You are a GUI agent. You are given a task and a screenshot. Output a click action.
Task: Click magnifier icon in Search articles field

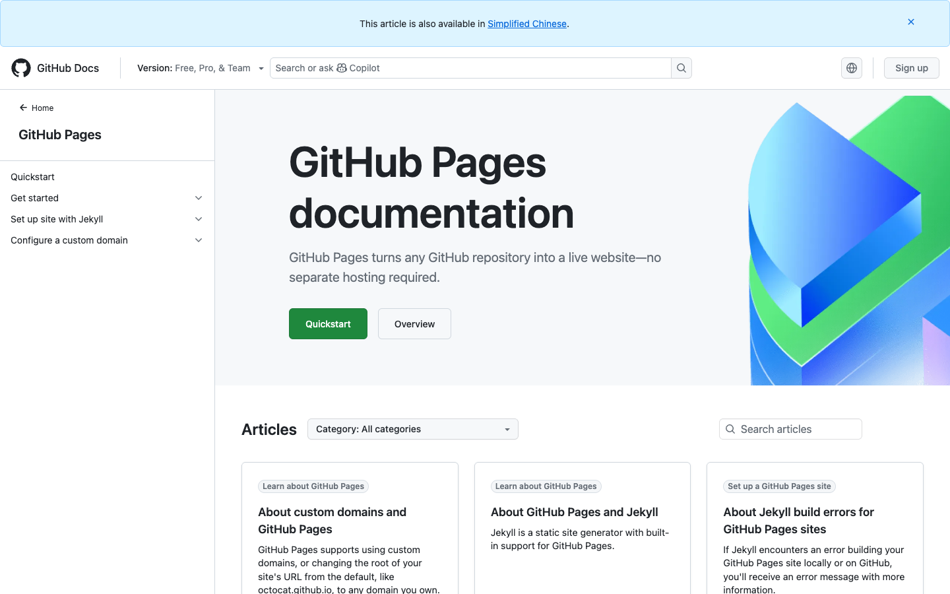click(730, 429)
